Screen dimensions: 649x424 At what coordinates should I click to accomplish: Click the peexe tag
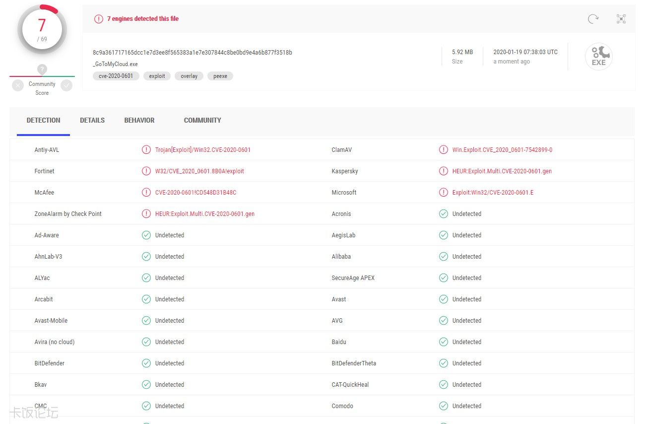pos(220,76)
